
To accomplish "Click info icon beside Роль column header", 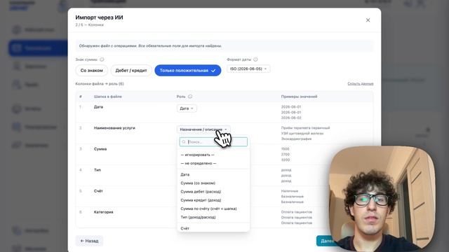I will point(190,97).
